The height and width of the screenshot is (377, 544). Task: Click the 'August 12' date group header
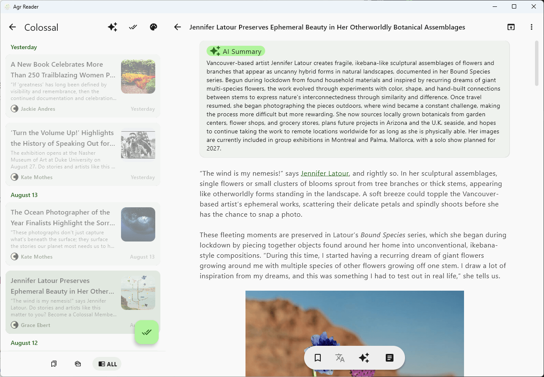pos(24,343)
